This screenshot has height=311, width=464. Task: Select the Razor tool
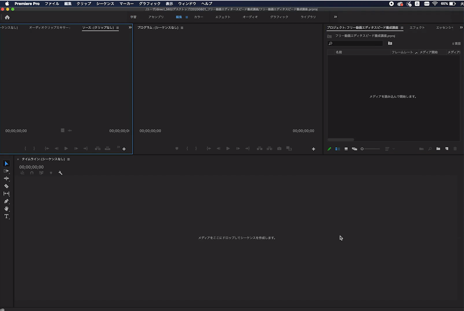6,186
